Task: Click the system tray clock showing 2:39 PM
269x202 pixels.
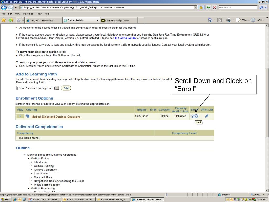Action: pyautogui.click(x=262, y=199)
